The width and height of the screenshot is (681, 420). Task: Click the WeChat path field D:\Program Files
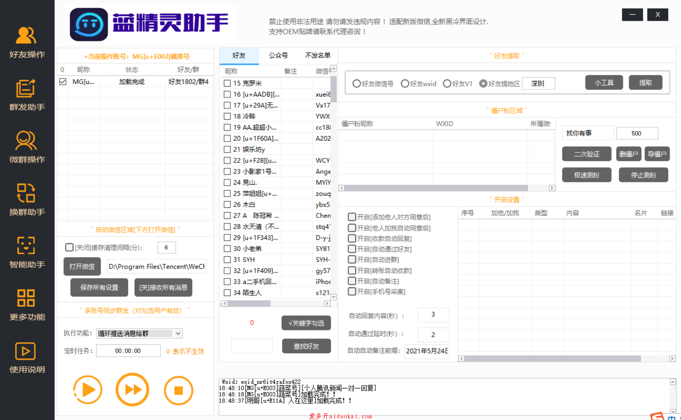pos(157,266)
